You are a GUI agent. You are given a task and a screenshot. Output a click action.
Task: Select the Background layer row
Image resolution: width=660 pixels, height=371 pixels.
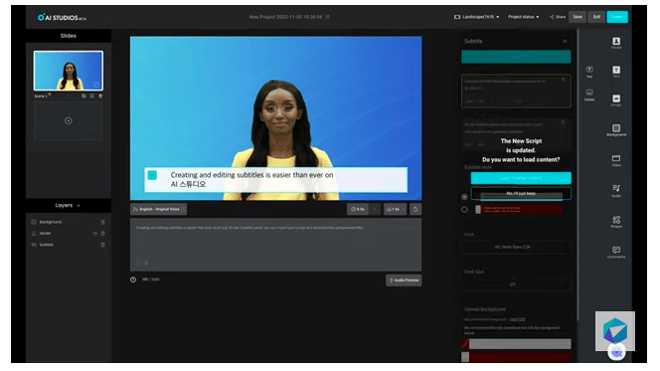point(69,222)
